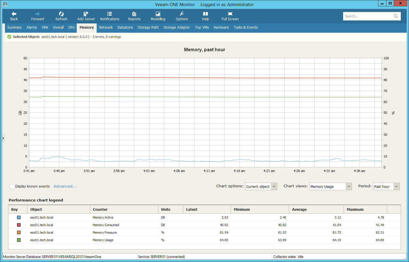Switch to the CPU tab

coord(71,28)
